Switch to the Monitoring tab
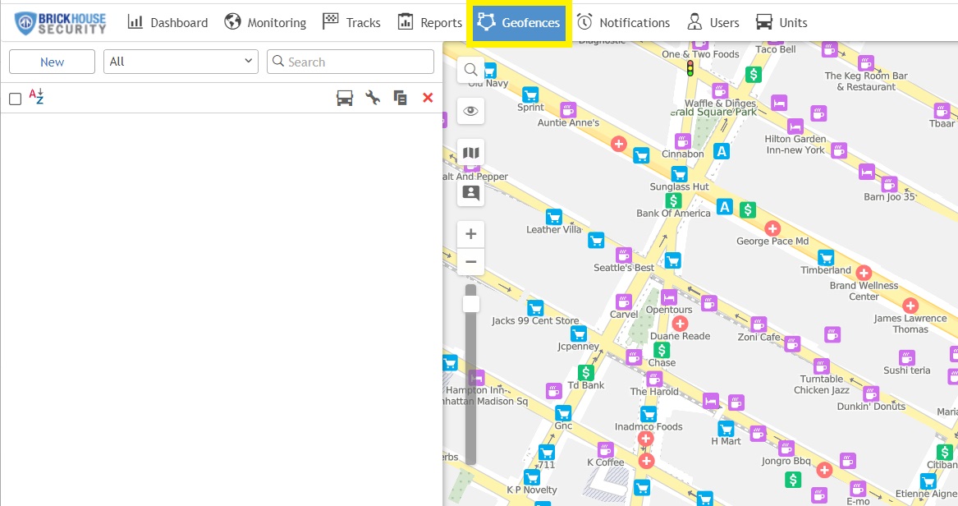 pos(265,23)
